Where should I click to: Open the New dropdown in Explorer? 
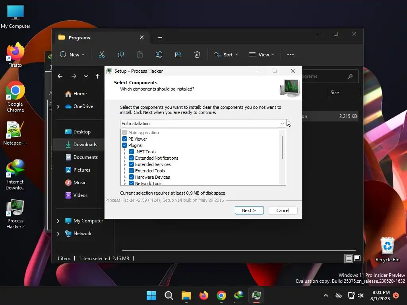72,55
